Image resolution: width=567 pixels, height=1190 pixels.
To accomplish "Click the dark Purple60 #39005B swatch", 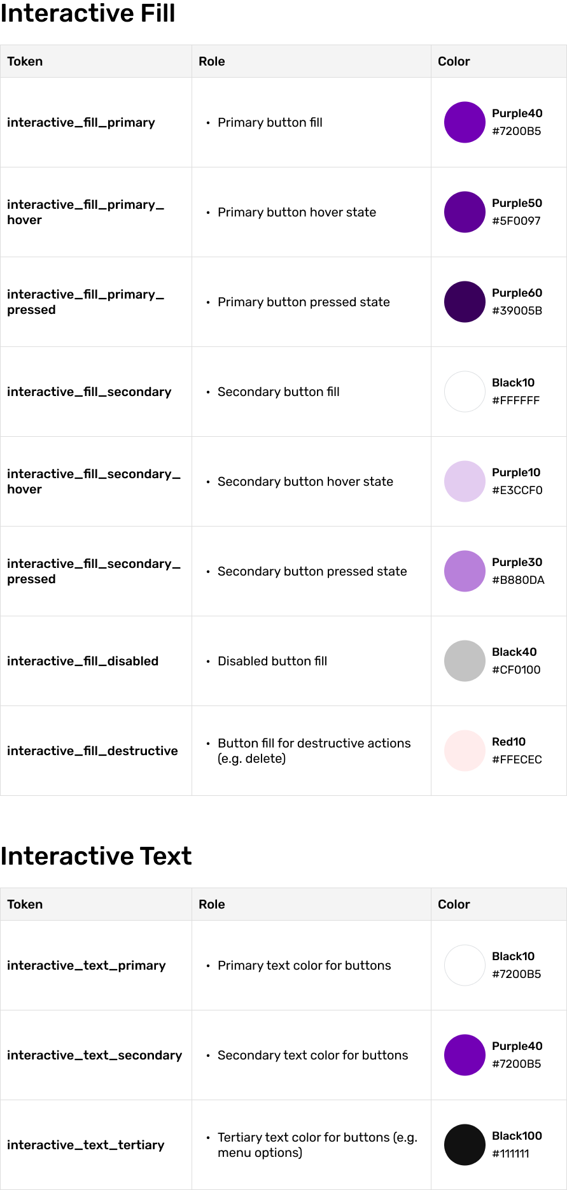I will tap(465, 302).
